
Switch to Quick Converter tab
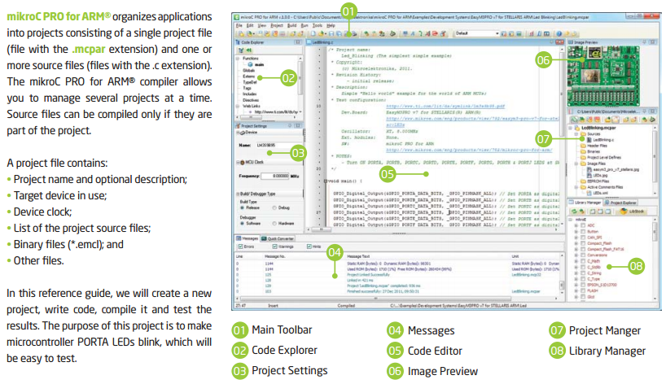(x=278, y=238)
